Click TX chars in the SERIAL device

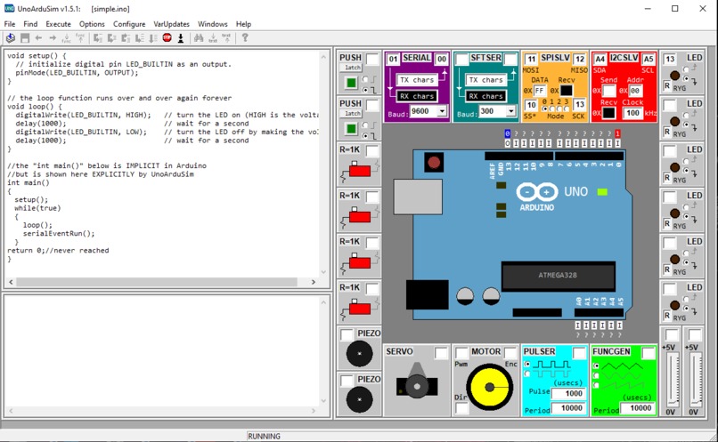pos(416,80)
